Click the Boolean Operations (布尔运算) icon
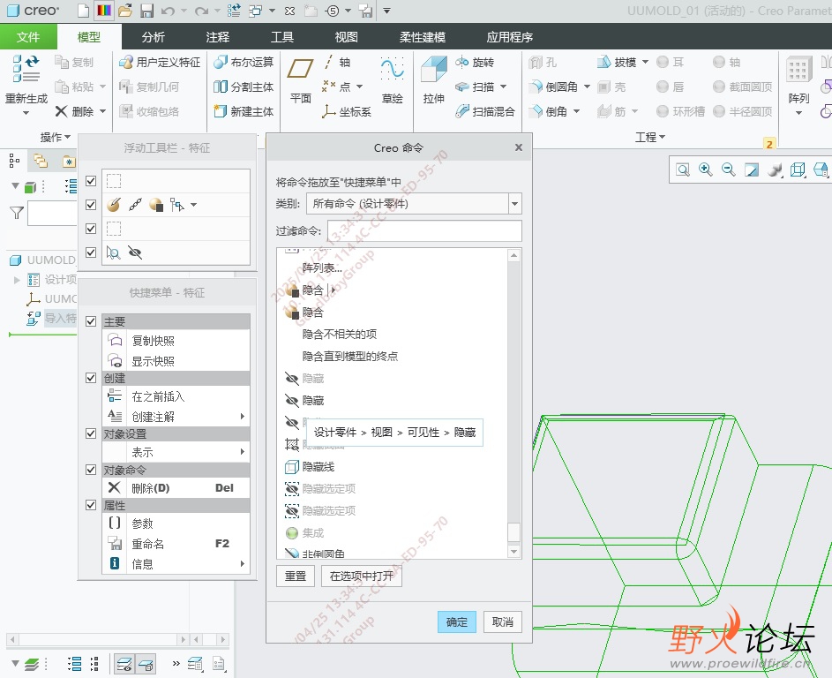This screenshot has height=678, width=832. tap(221, 62)
